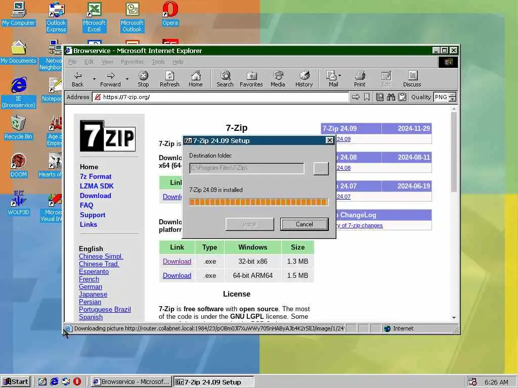Open the Media toolbar button

pyautogui.click(x=278, y=79)
